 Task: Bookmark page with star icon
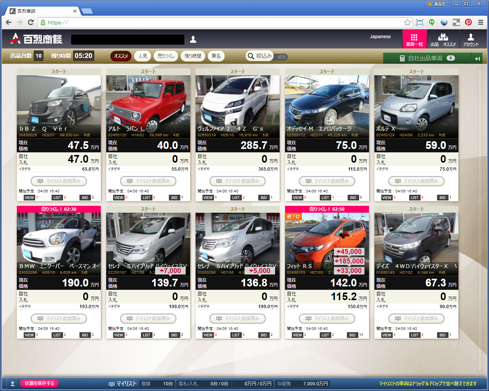click(x=407, y=23)
